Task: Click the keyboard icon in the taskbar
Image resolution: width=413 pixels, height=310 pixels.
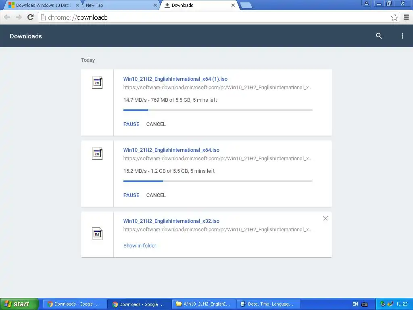Action: tap(365, 304)
